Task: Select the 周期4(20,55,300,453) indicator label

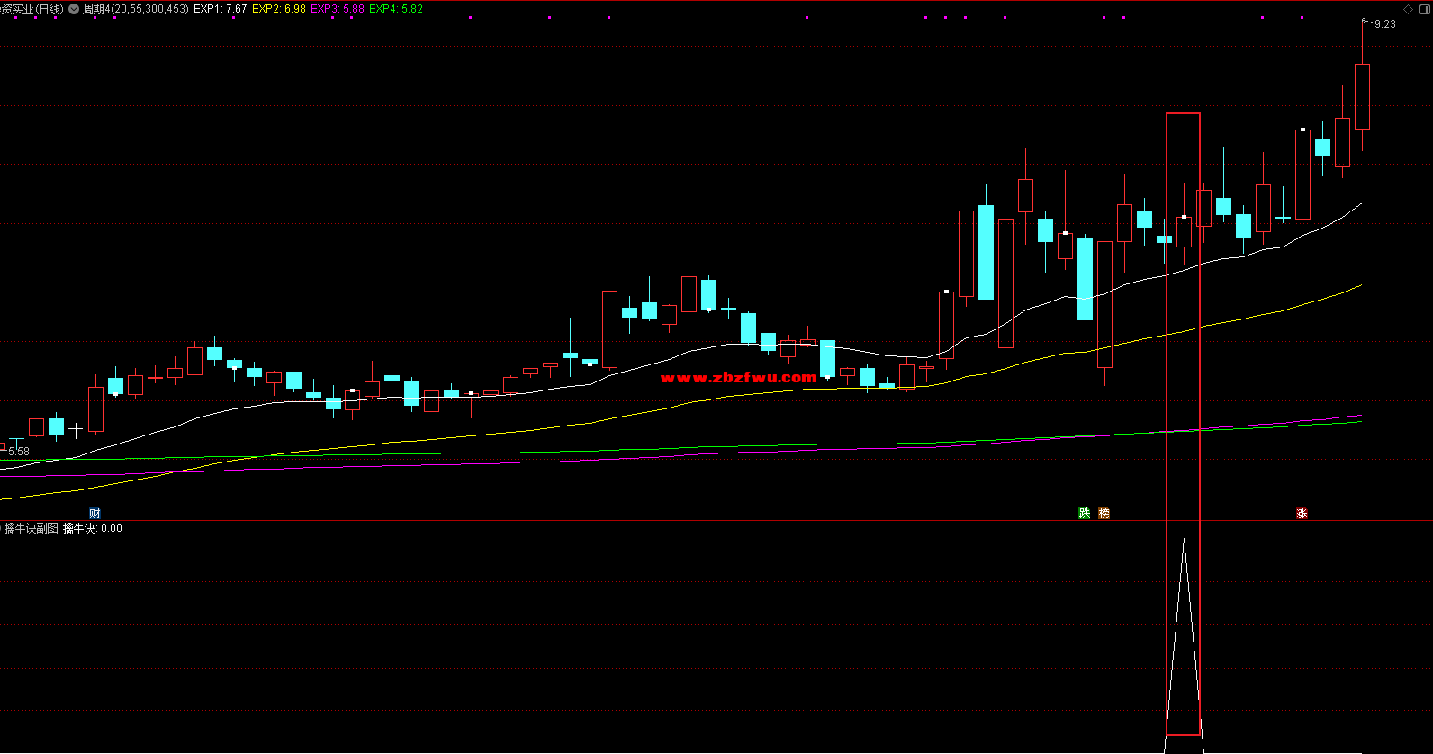Action: point(136,9)
